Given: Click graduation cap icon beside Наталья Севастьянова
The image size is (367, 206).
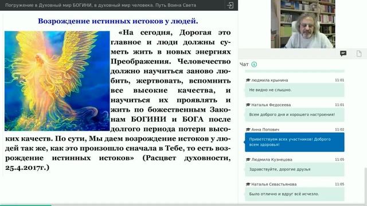Looking at the screenshot, I should pos(248,184).
